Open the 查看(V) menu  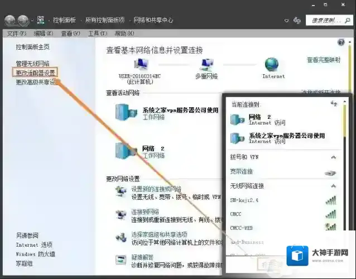(70, 33)
